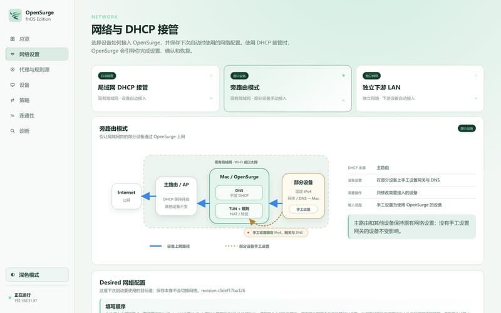Click the 网络设置 wifi icon in sidebar
Viewport: 501px width, 313px height.
coord(13,54)
